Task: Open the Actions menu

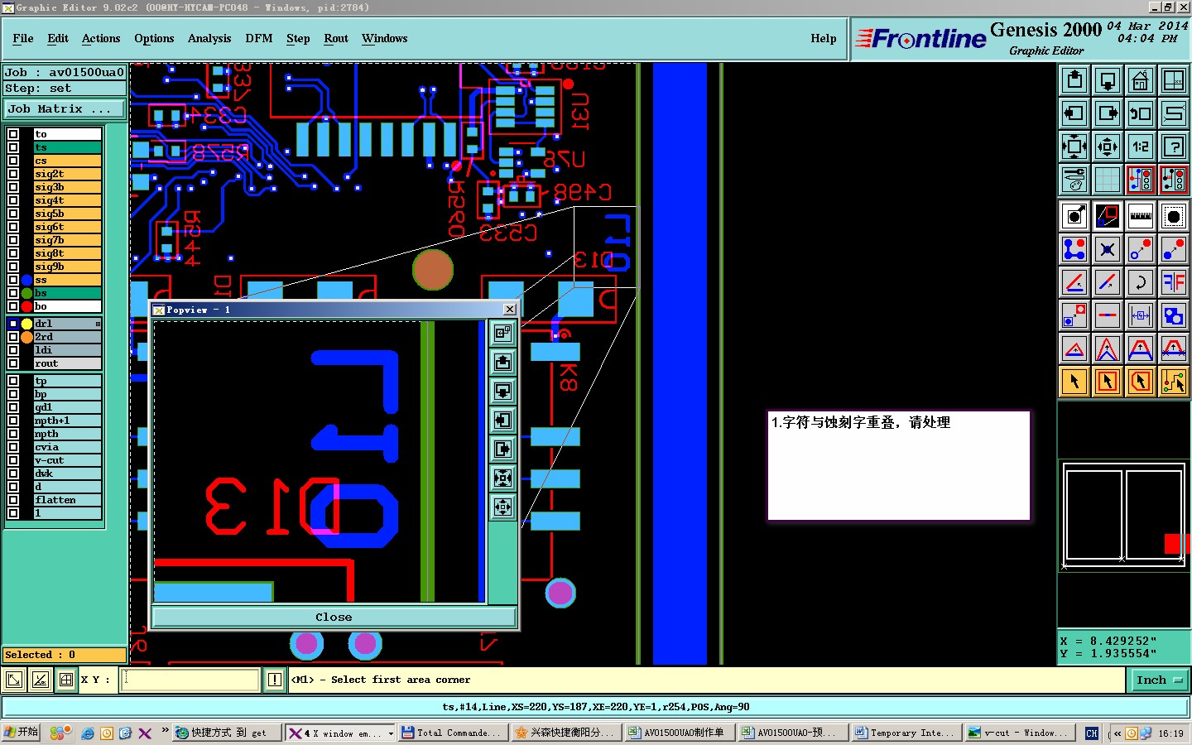Action: (x=101, y=38)
